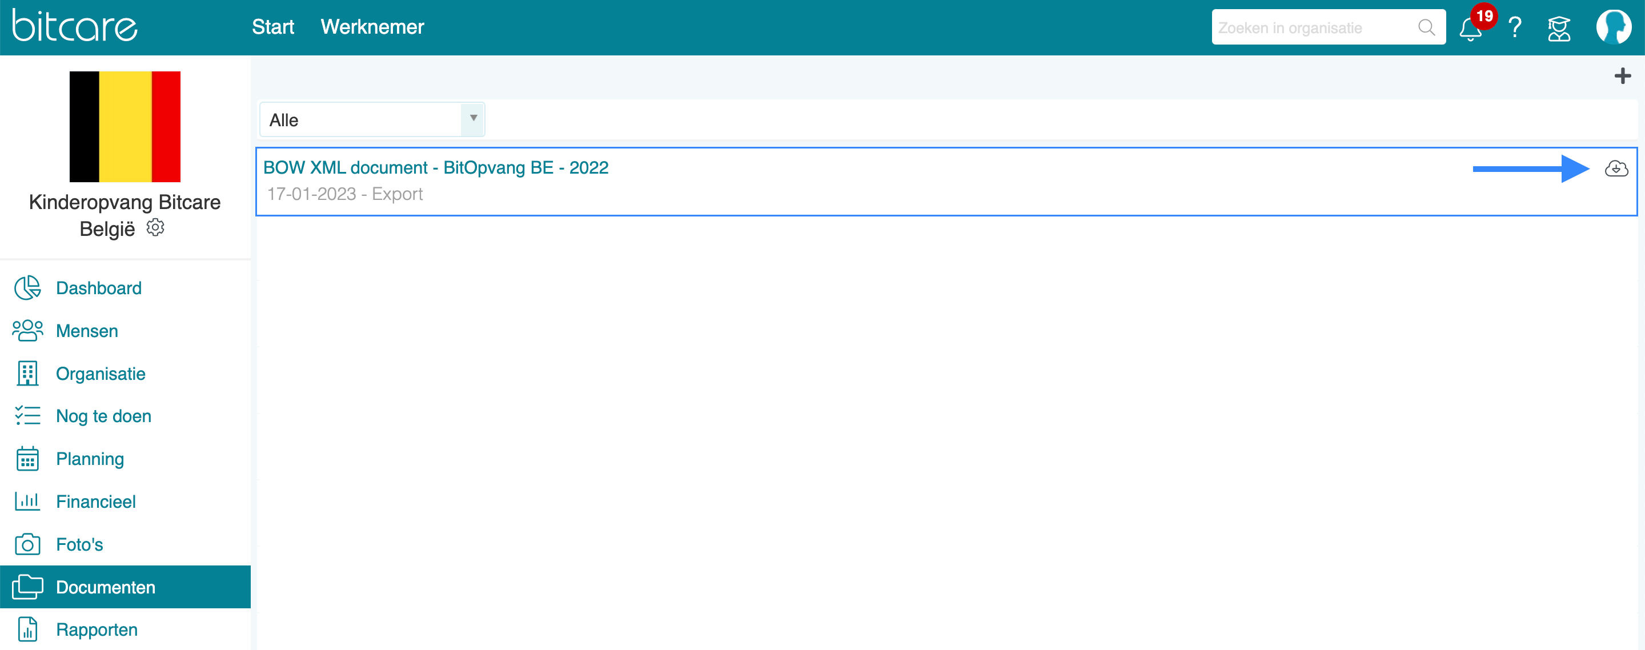
Task: Open the Start menu item
Action: point(272,27)
